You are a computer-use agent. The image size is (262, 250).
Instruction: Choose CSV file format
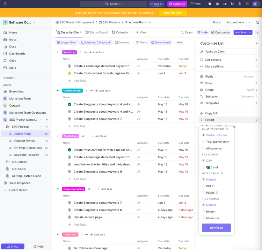pos(207,161)
